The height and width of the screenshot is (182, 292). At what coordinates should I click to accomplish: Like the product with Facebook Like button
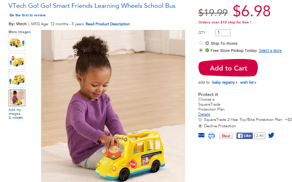[245, 136]
